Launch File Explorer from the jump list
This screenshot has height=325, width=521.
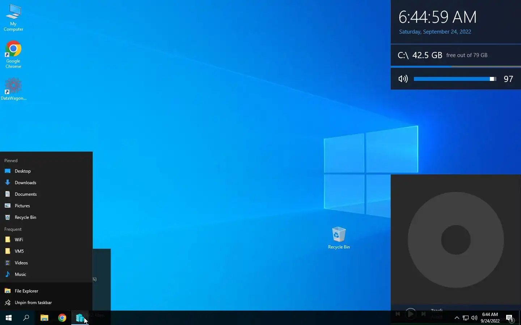[x=46, y=291]
